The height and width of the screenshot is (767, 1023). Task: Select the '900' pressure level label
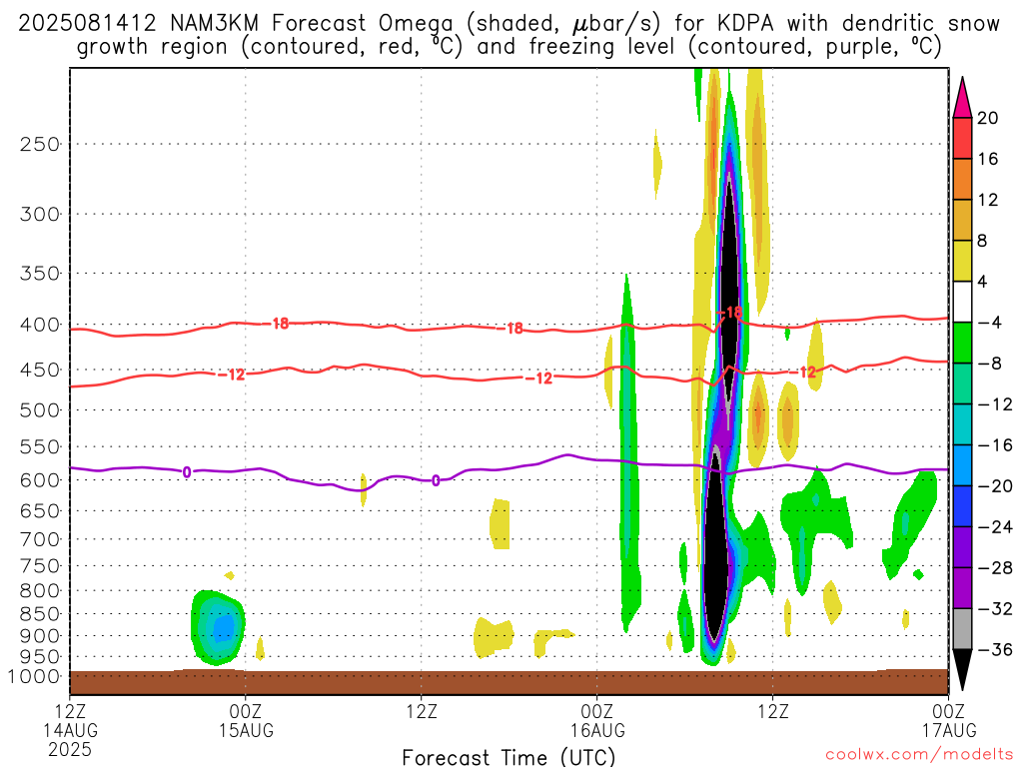[39, 635]
